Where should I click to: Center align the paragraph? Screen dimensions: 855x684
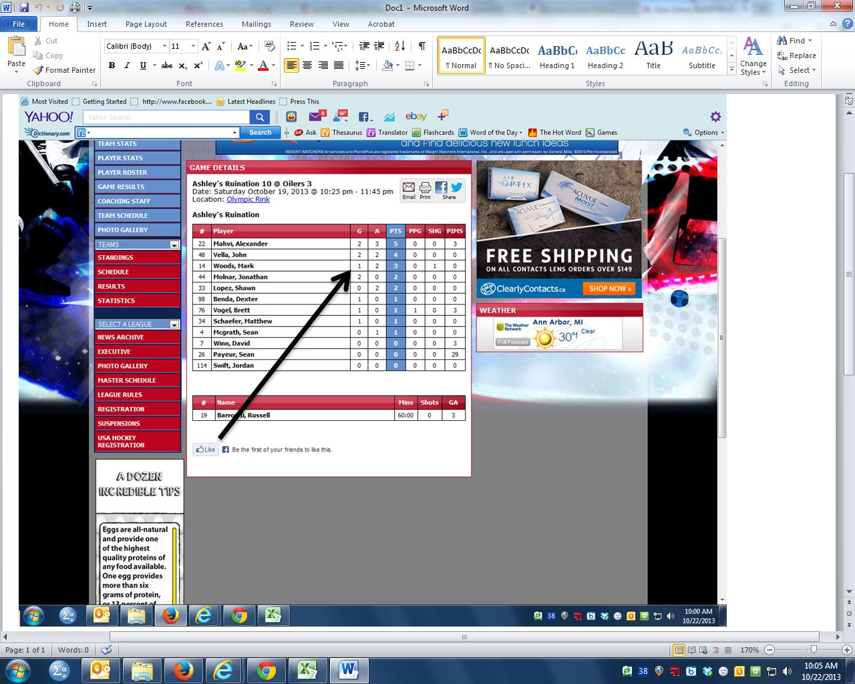[307, 65]
